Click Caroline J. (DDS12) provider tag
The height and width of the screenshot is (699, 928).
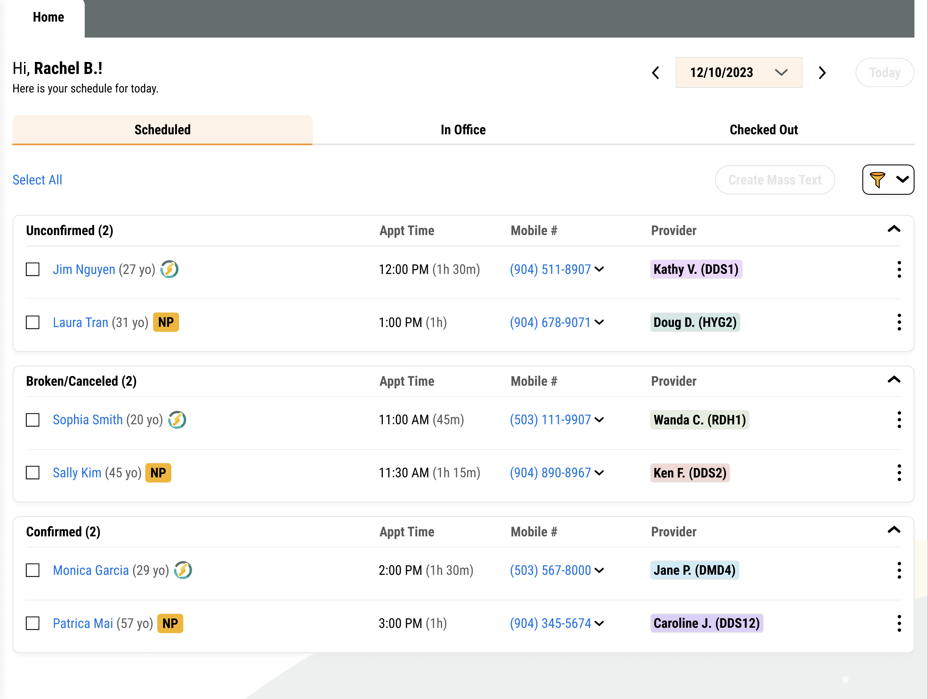tap(706, 623)
